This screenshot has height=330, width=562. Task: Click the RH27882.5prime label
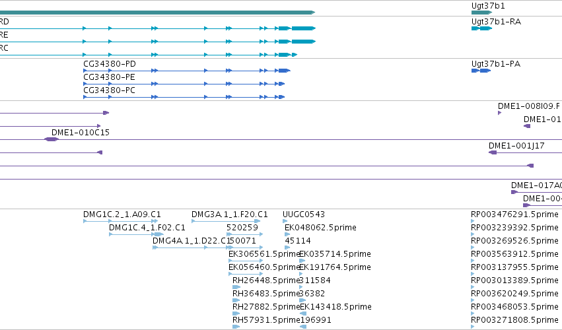266,307
